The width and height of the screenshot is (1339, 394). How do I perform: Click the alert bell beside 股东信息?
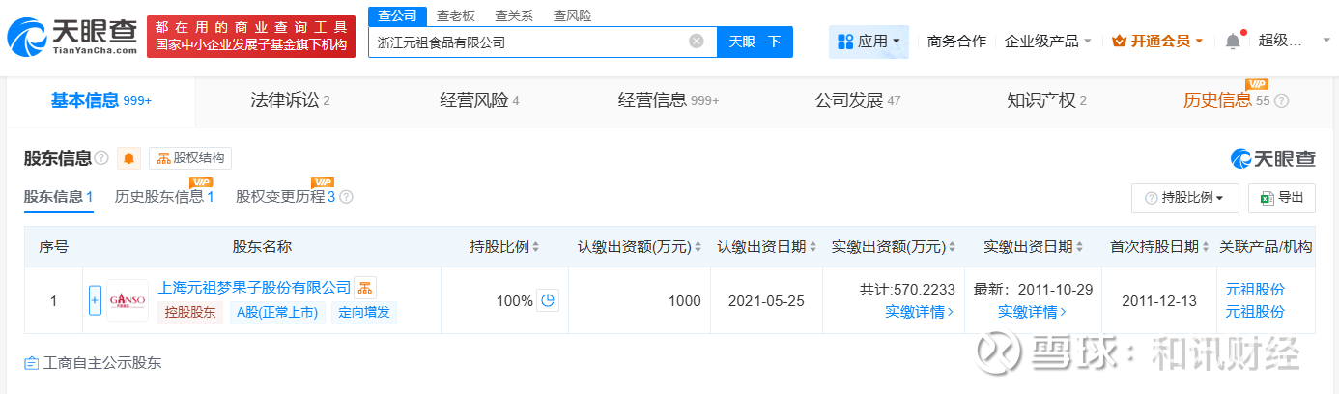point(129,158)
